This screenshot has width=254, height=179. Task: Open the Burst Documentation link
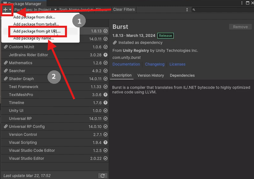click(x=126, y=64)
